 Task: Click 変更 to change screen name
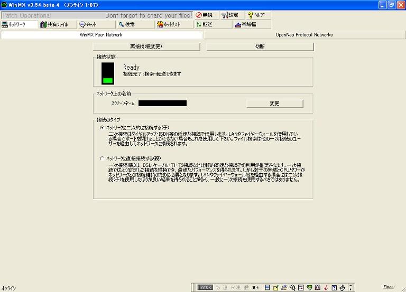pyautogui.click(x=274, y=103)
